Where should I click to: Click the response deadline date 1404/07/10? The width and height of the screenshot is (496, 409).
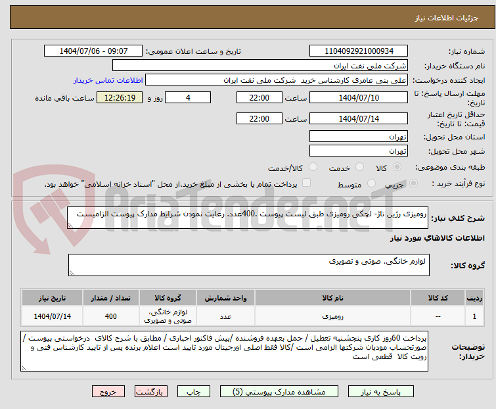[x=359, y=97]
